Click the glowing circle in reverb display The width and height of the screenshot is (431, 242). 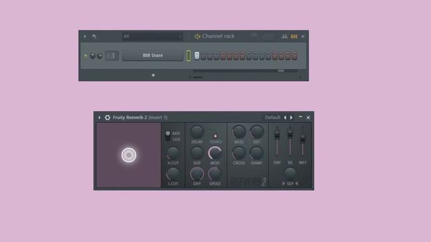(x=129, y=155)
